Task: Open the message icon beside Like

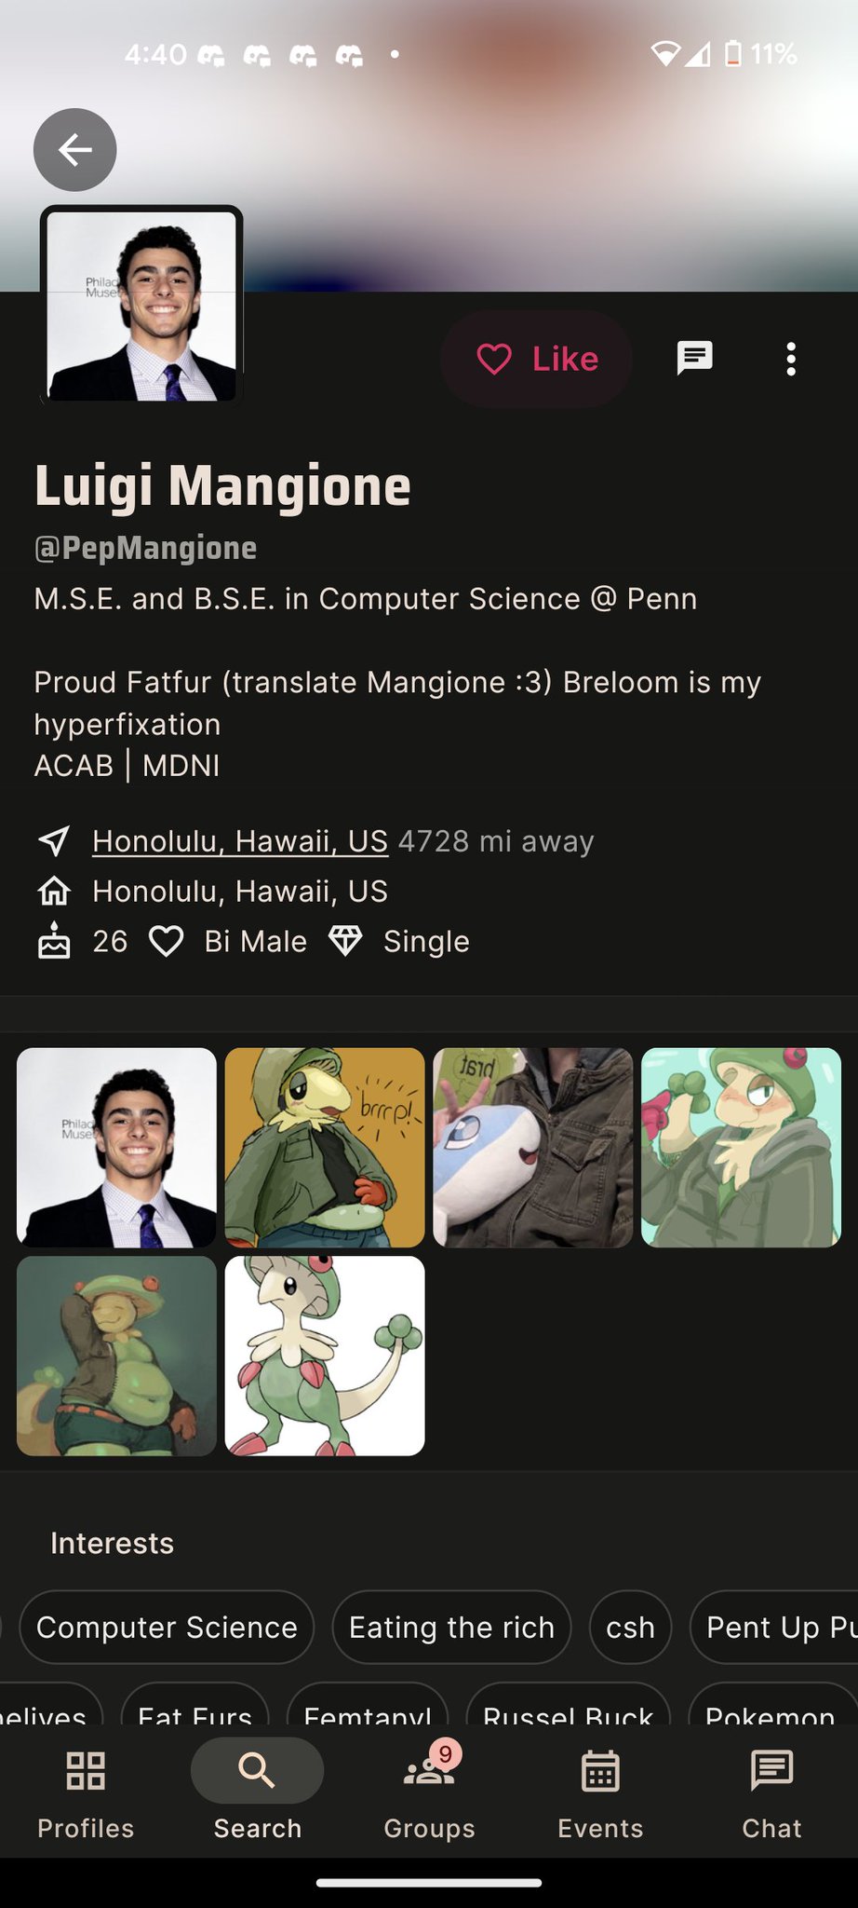Action: click(694, 359)
